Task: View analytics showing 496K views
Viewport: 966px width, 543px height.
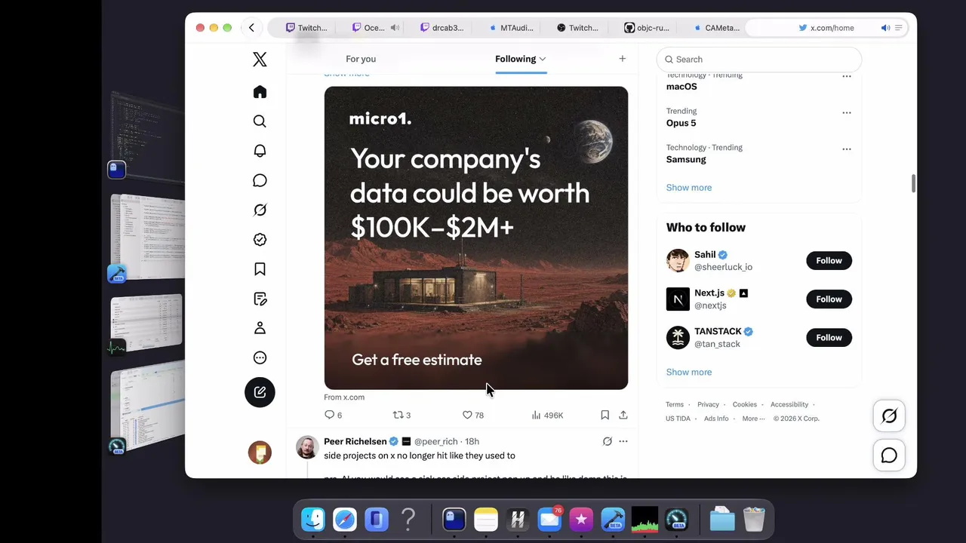Action: pyautogui.click(x=547, y=415)
